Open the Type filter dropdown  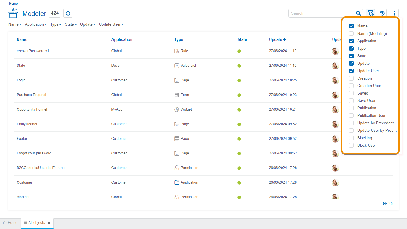tap(56, 24)
